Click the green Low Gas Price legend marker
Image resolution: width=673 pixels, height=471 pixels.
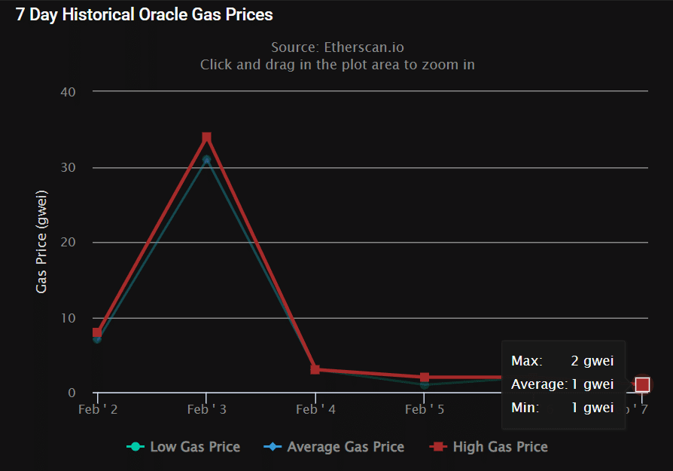(x=136, y=447)
